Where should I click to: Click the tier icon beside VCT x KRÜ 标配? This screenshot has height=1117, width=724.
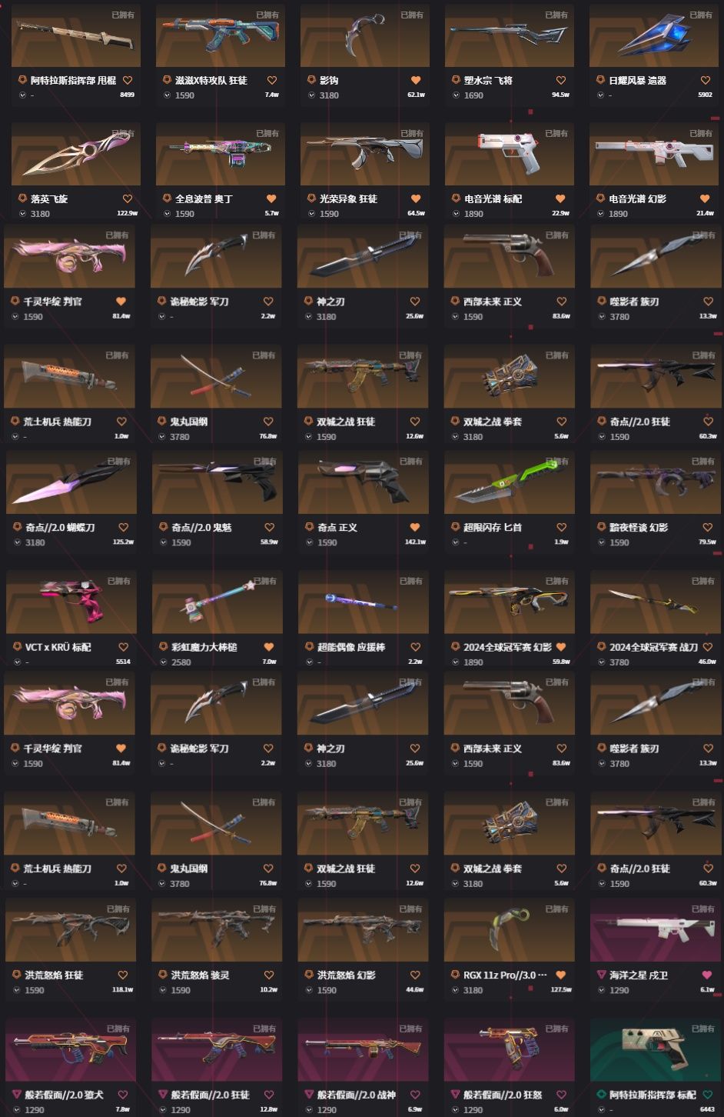click(17, 647)
